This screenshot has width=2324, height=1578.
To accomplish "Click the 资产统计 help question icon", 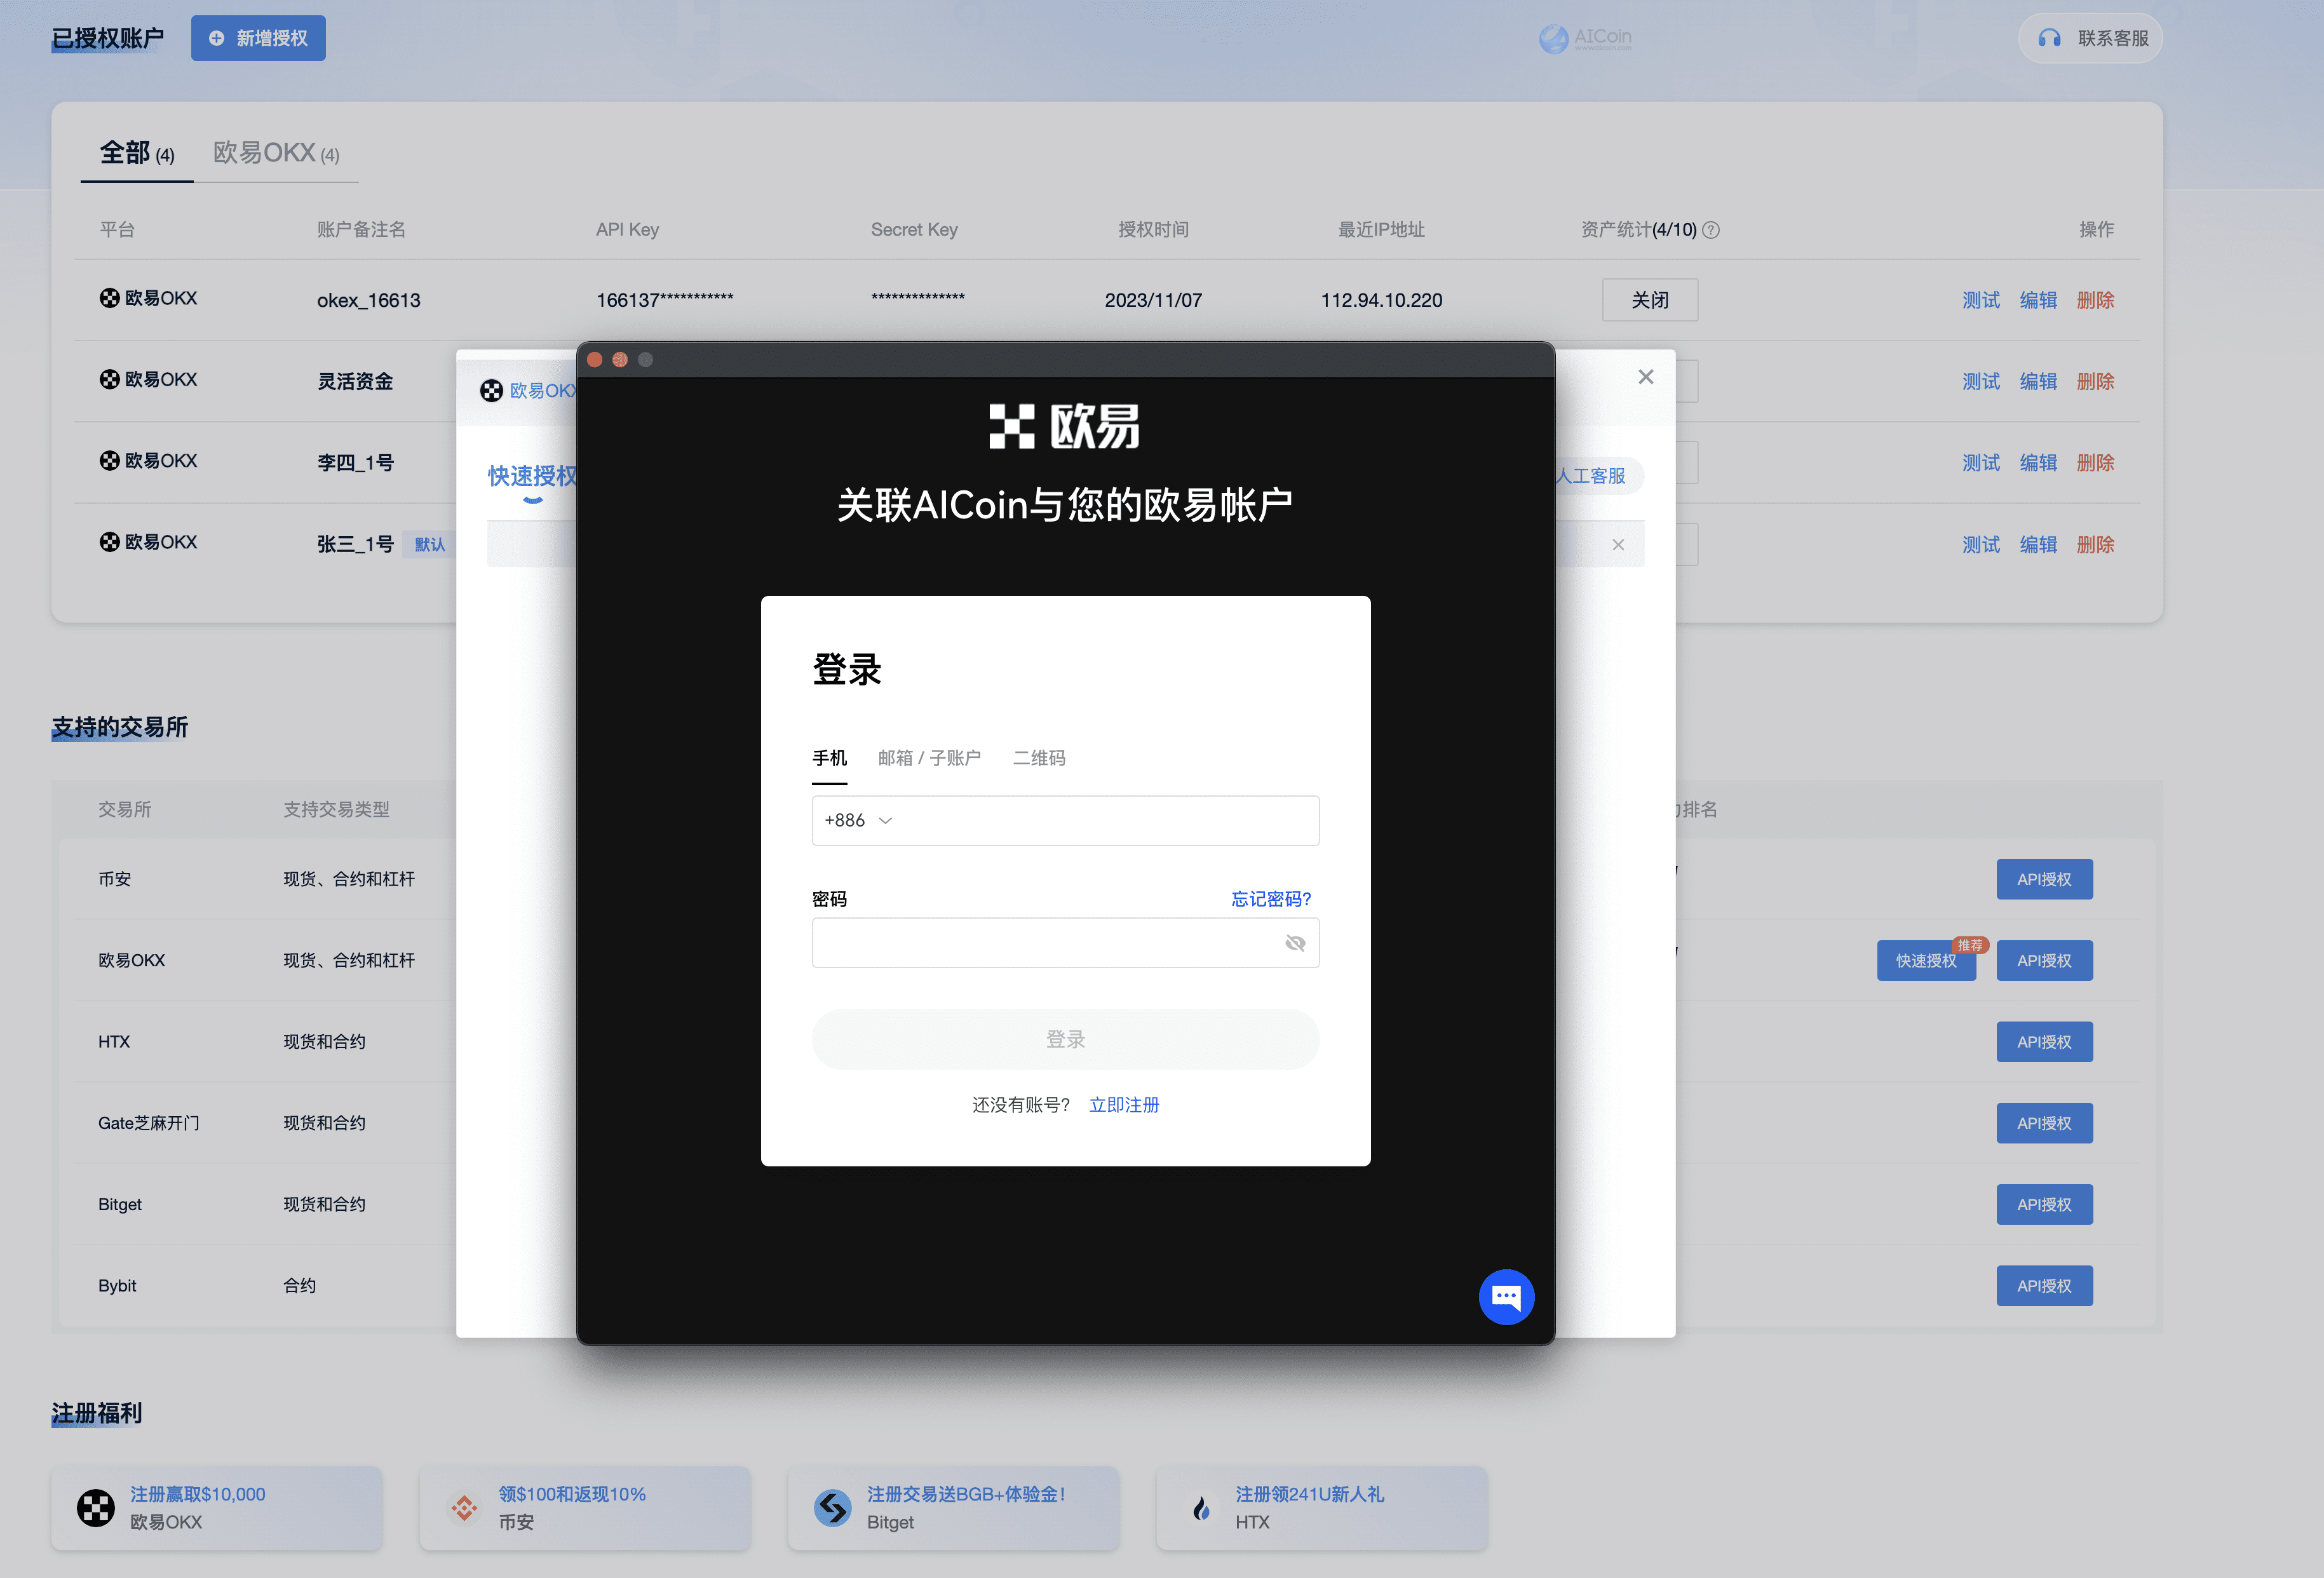I will pyautogui.click(x=1711, y=230).
